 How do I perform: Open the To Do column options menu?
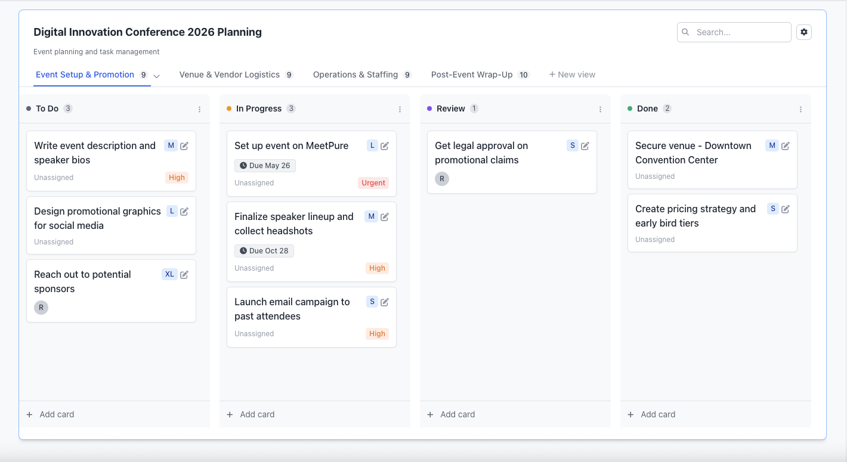(199, 108)
